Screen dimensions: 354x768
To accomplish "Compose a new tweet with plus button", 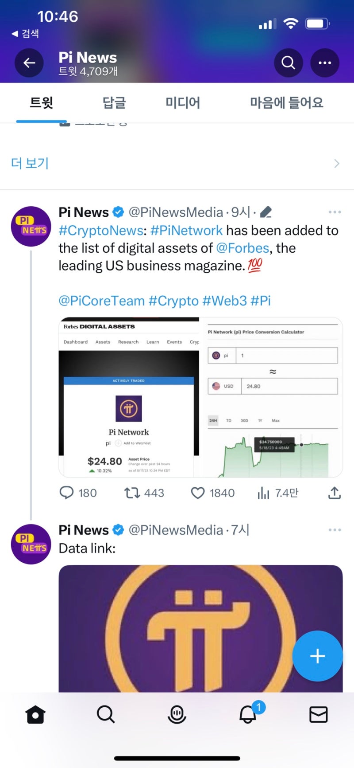I will (x=317, y=656).
